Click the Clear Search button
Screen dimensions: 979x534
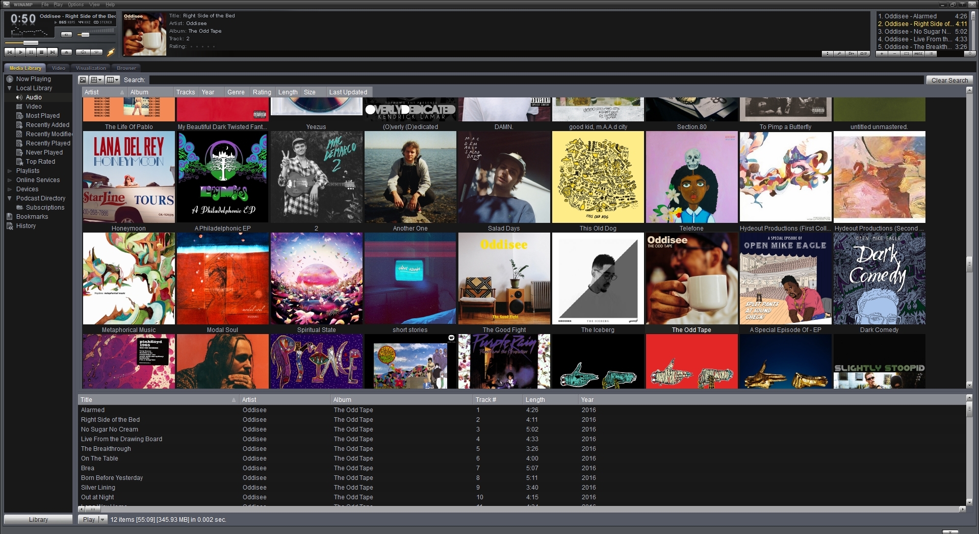(x=949, y=80)
